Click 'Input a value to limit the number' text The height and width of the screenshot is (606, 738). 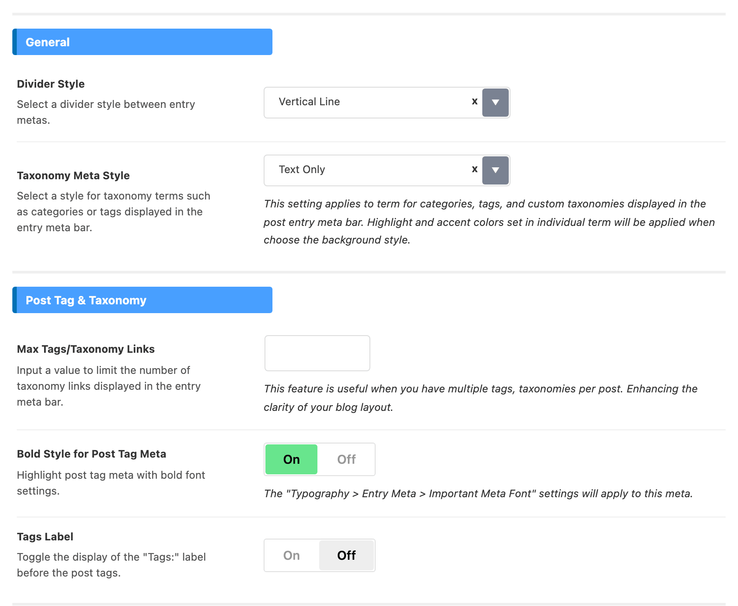click(108, 386)
